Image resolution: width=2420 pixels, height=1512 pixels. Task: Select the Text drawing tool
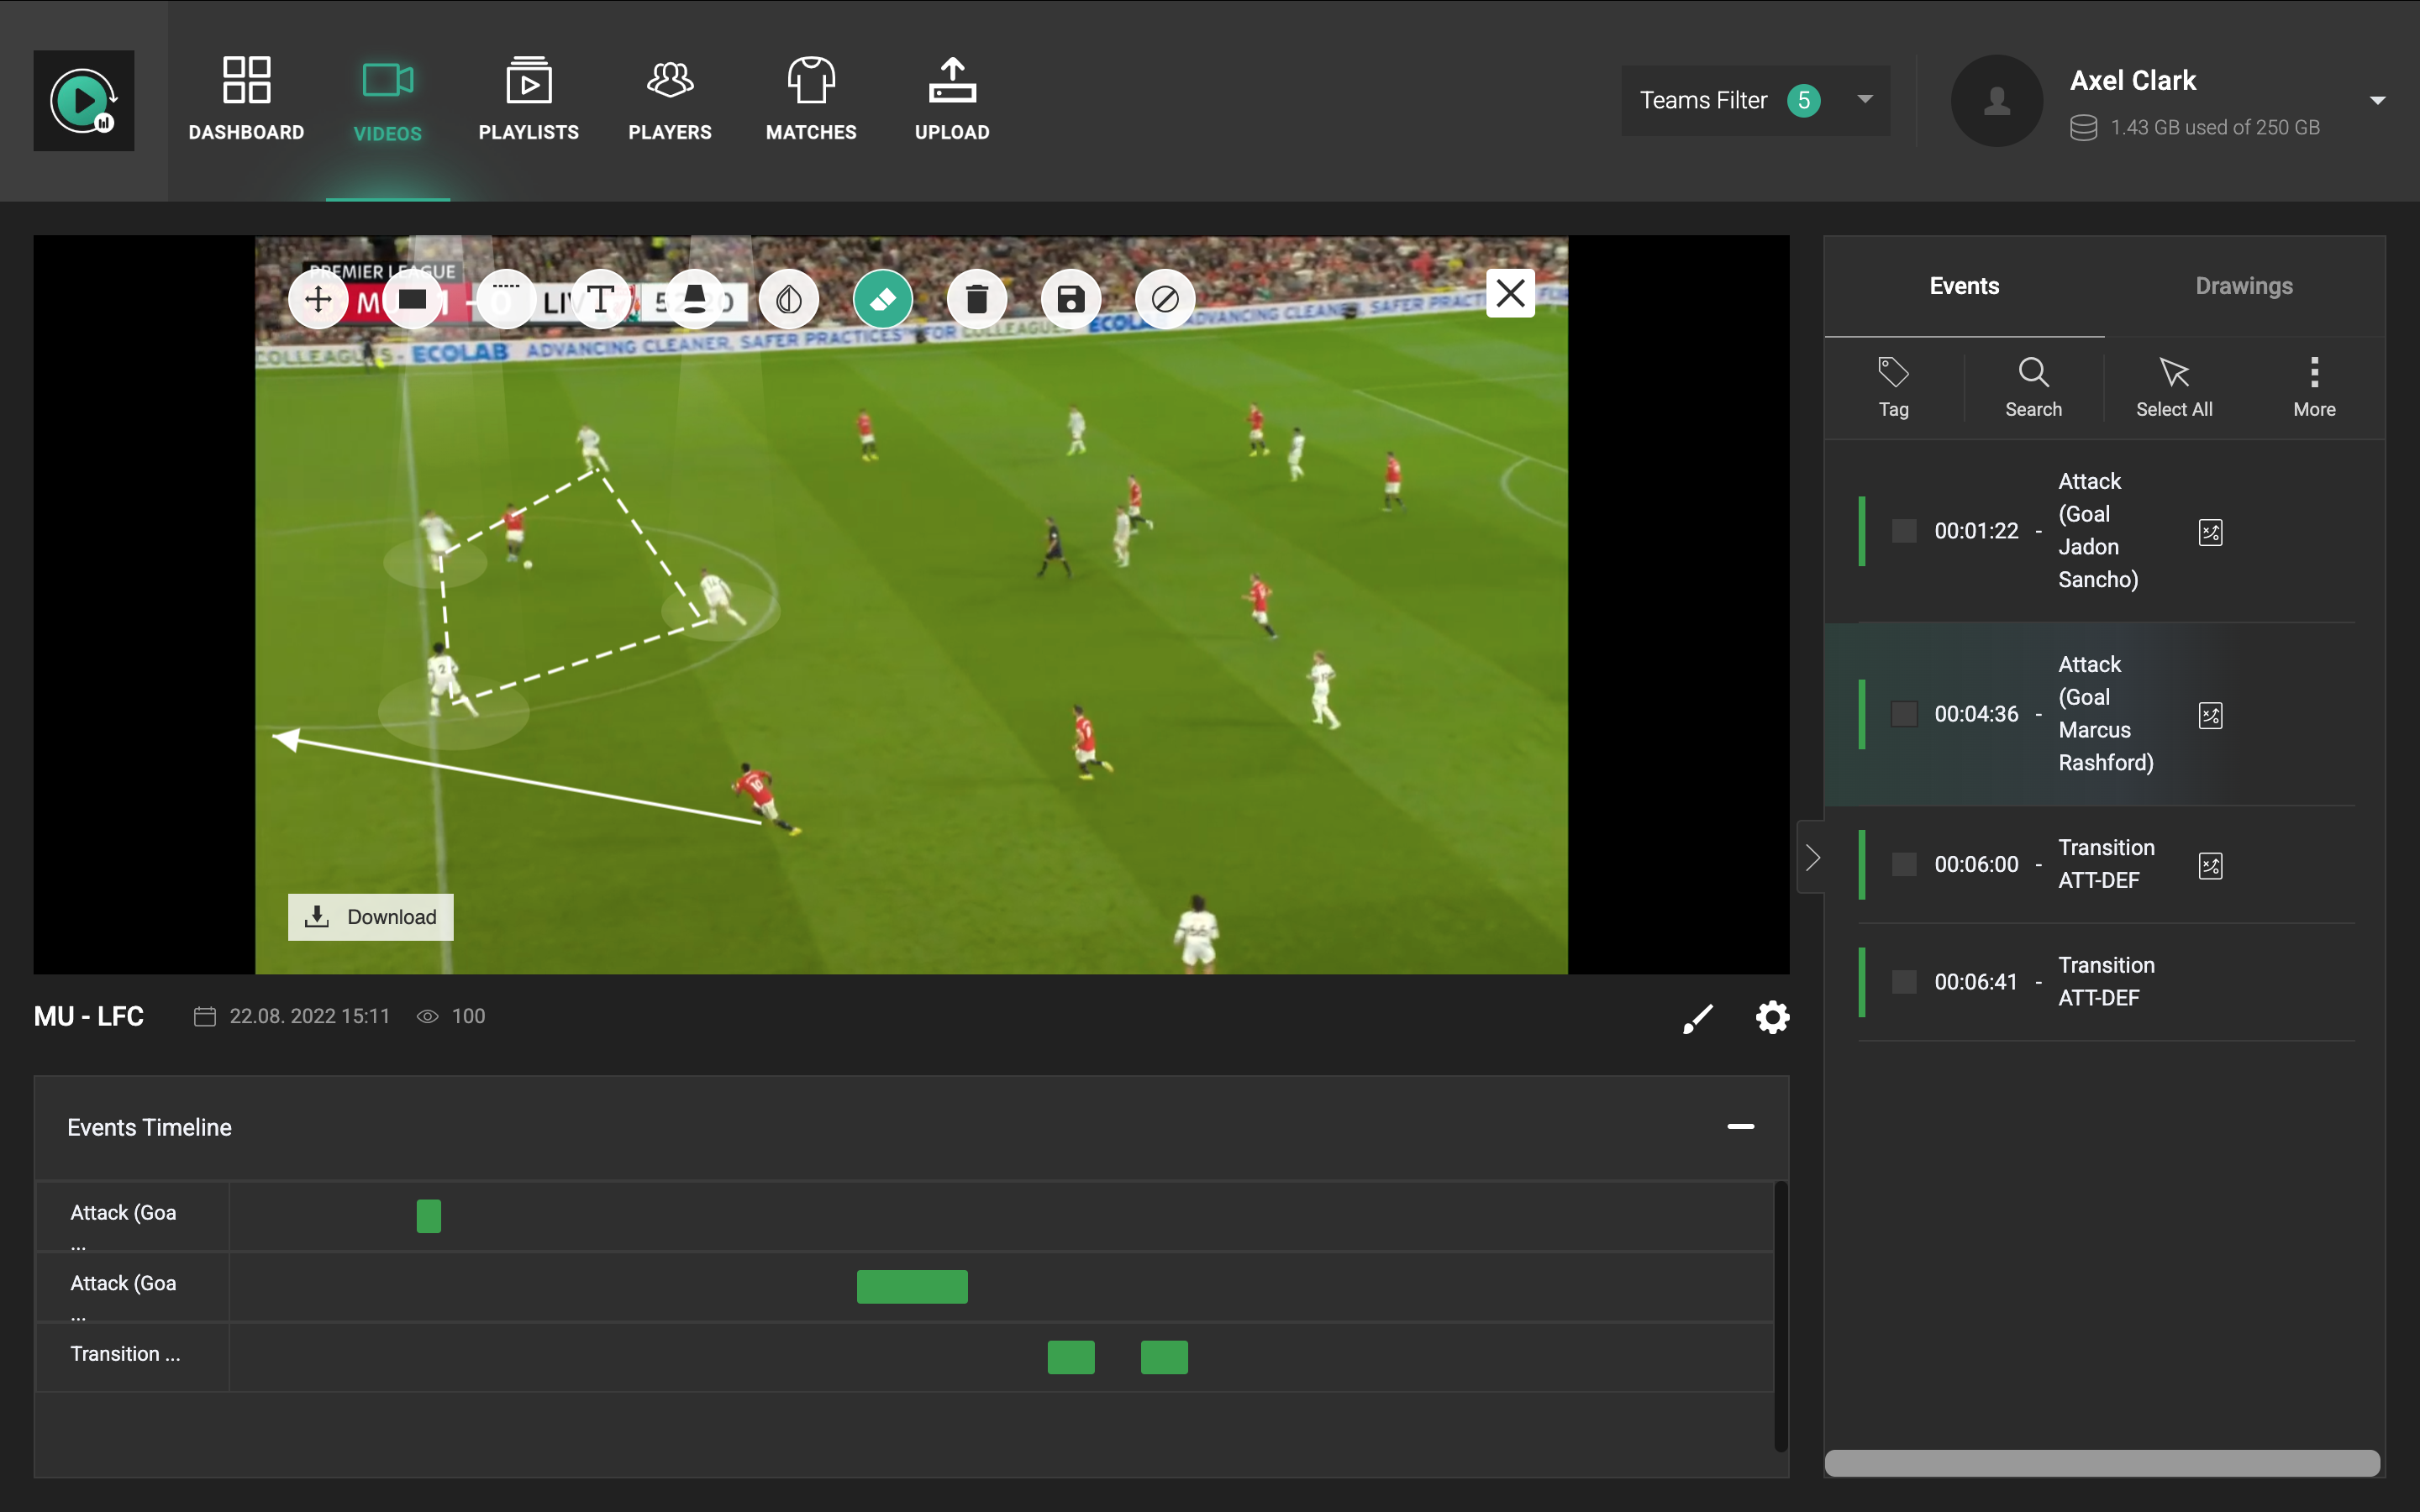(x=600, y=299)
